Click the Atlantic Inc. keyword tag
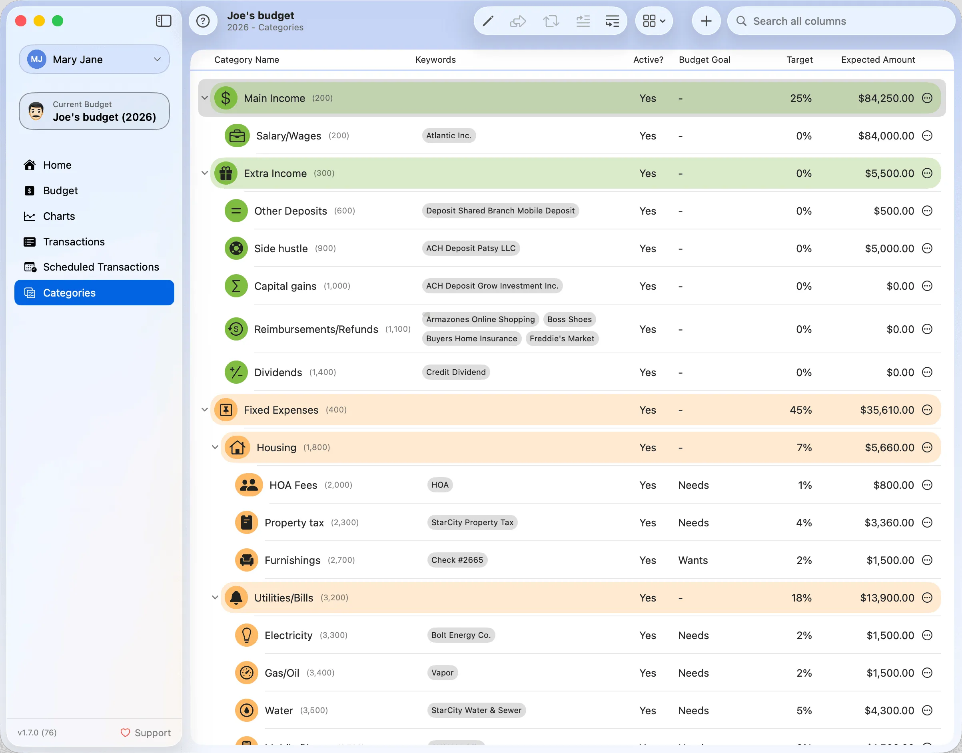The image size is (962, 753). point(449,135)
